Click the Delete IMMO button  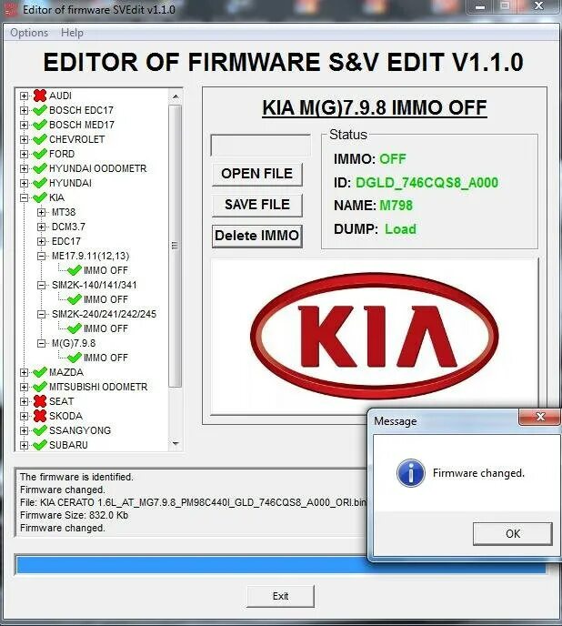coord(257,236)
